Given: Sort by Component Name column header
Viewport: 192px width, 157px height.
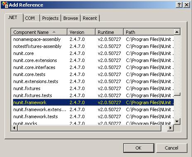Looking at the screenshot, I should pyautogui.click(x=39, y=32).
